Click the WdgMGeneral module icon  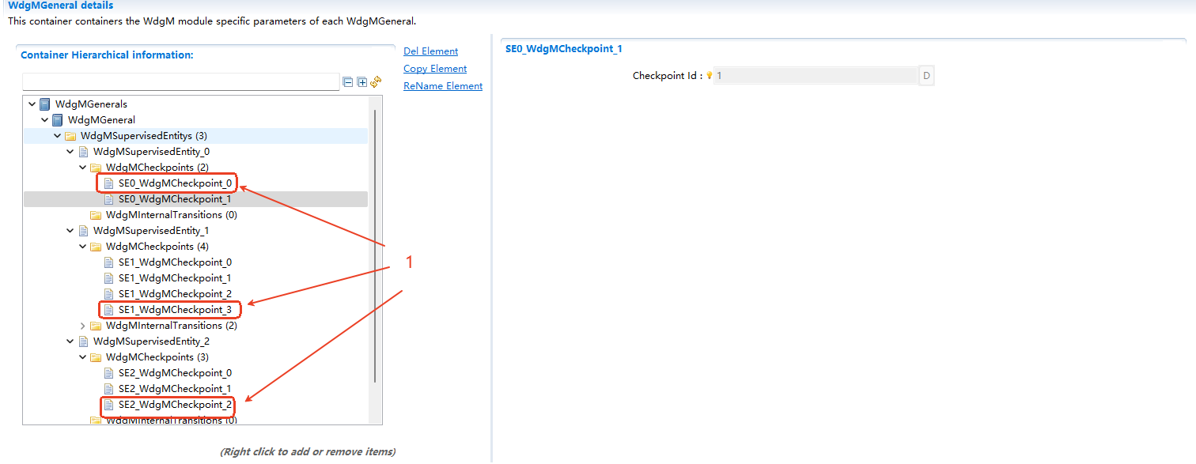(56, 119)
